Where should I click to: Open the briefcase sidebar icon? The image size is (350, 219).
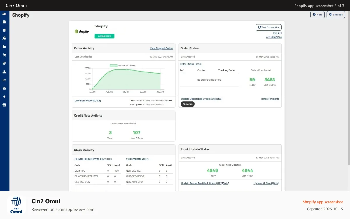4,88
